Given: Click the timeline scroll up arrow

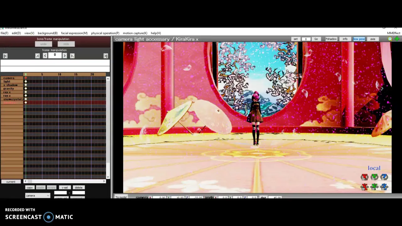Looking at the screenshot, I should 108,78.
